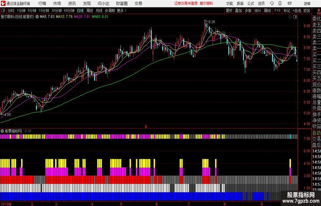The width and height of the screenshot is (321, 206).
Task: Click the MA10: 7.76 indicator label
Action: (x=64, y=17)
